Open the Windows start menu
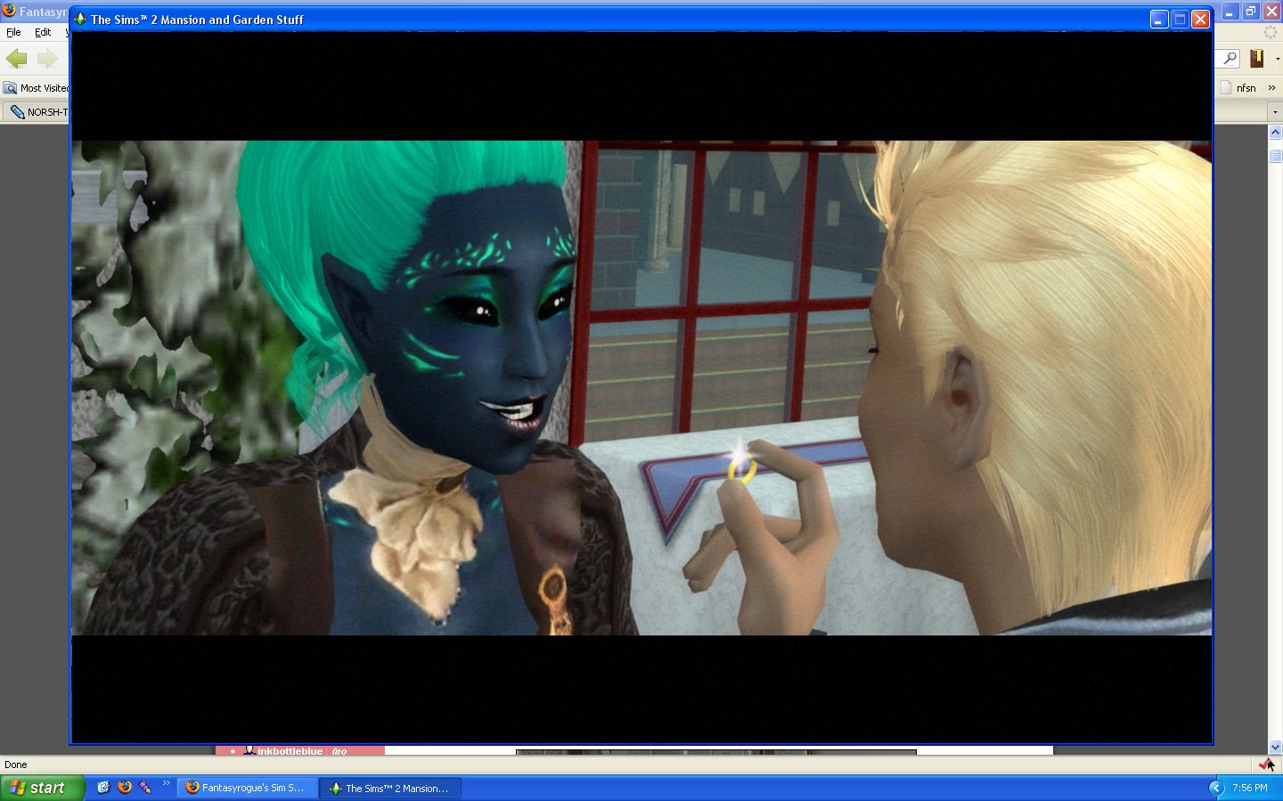 (x=42, y=788)
